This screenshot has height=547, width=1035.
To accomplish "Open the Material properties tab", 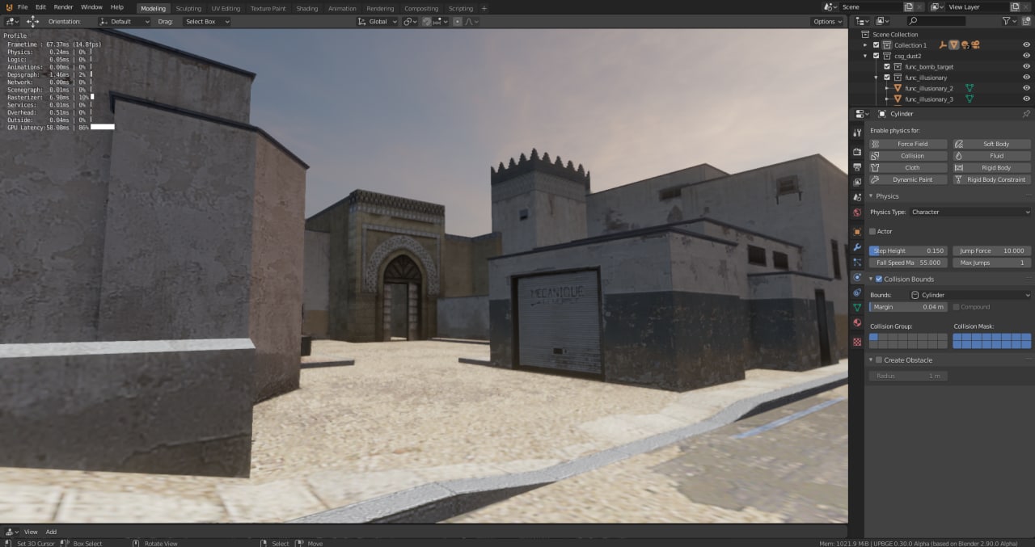I will click(857, 323).
